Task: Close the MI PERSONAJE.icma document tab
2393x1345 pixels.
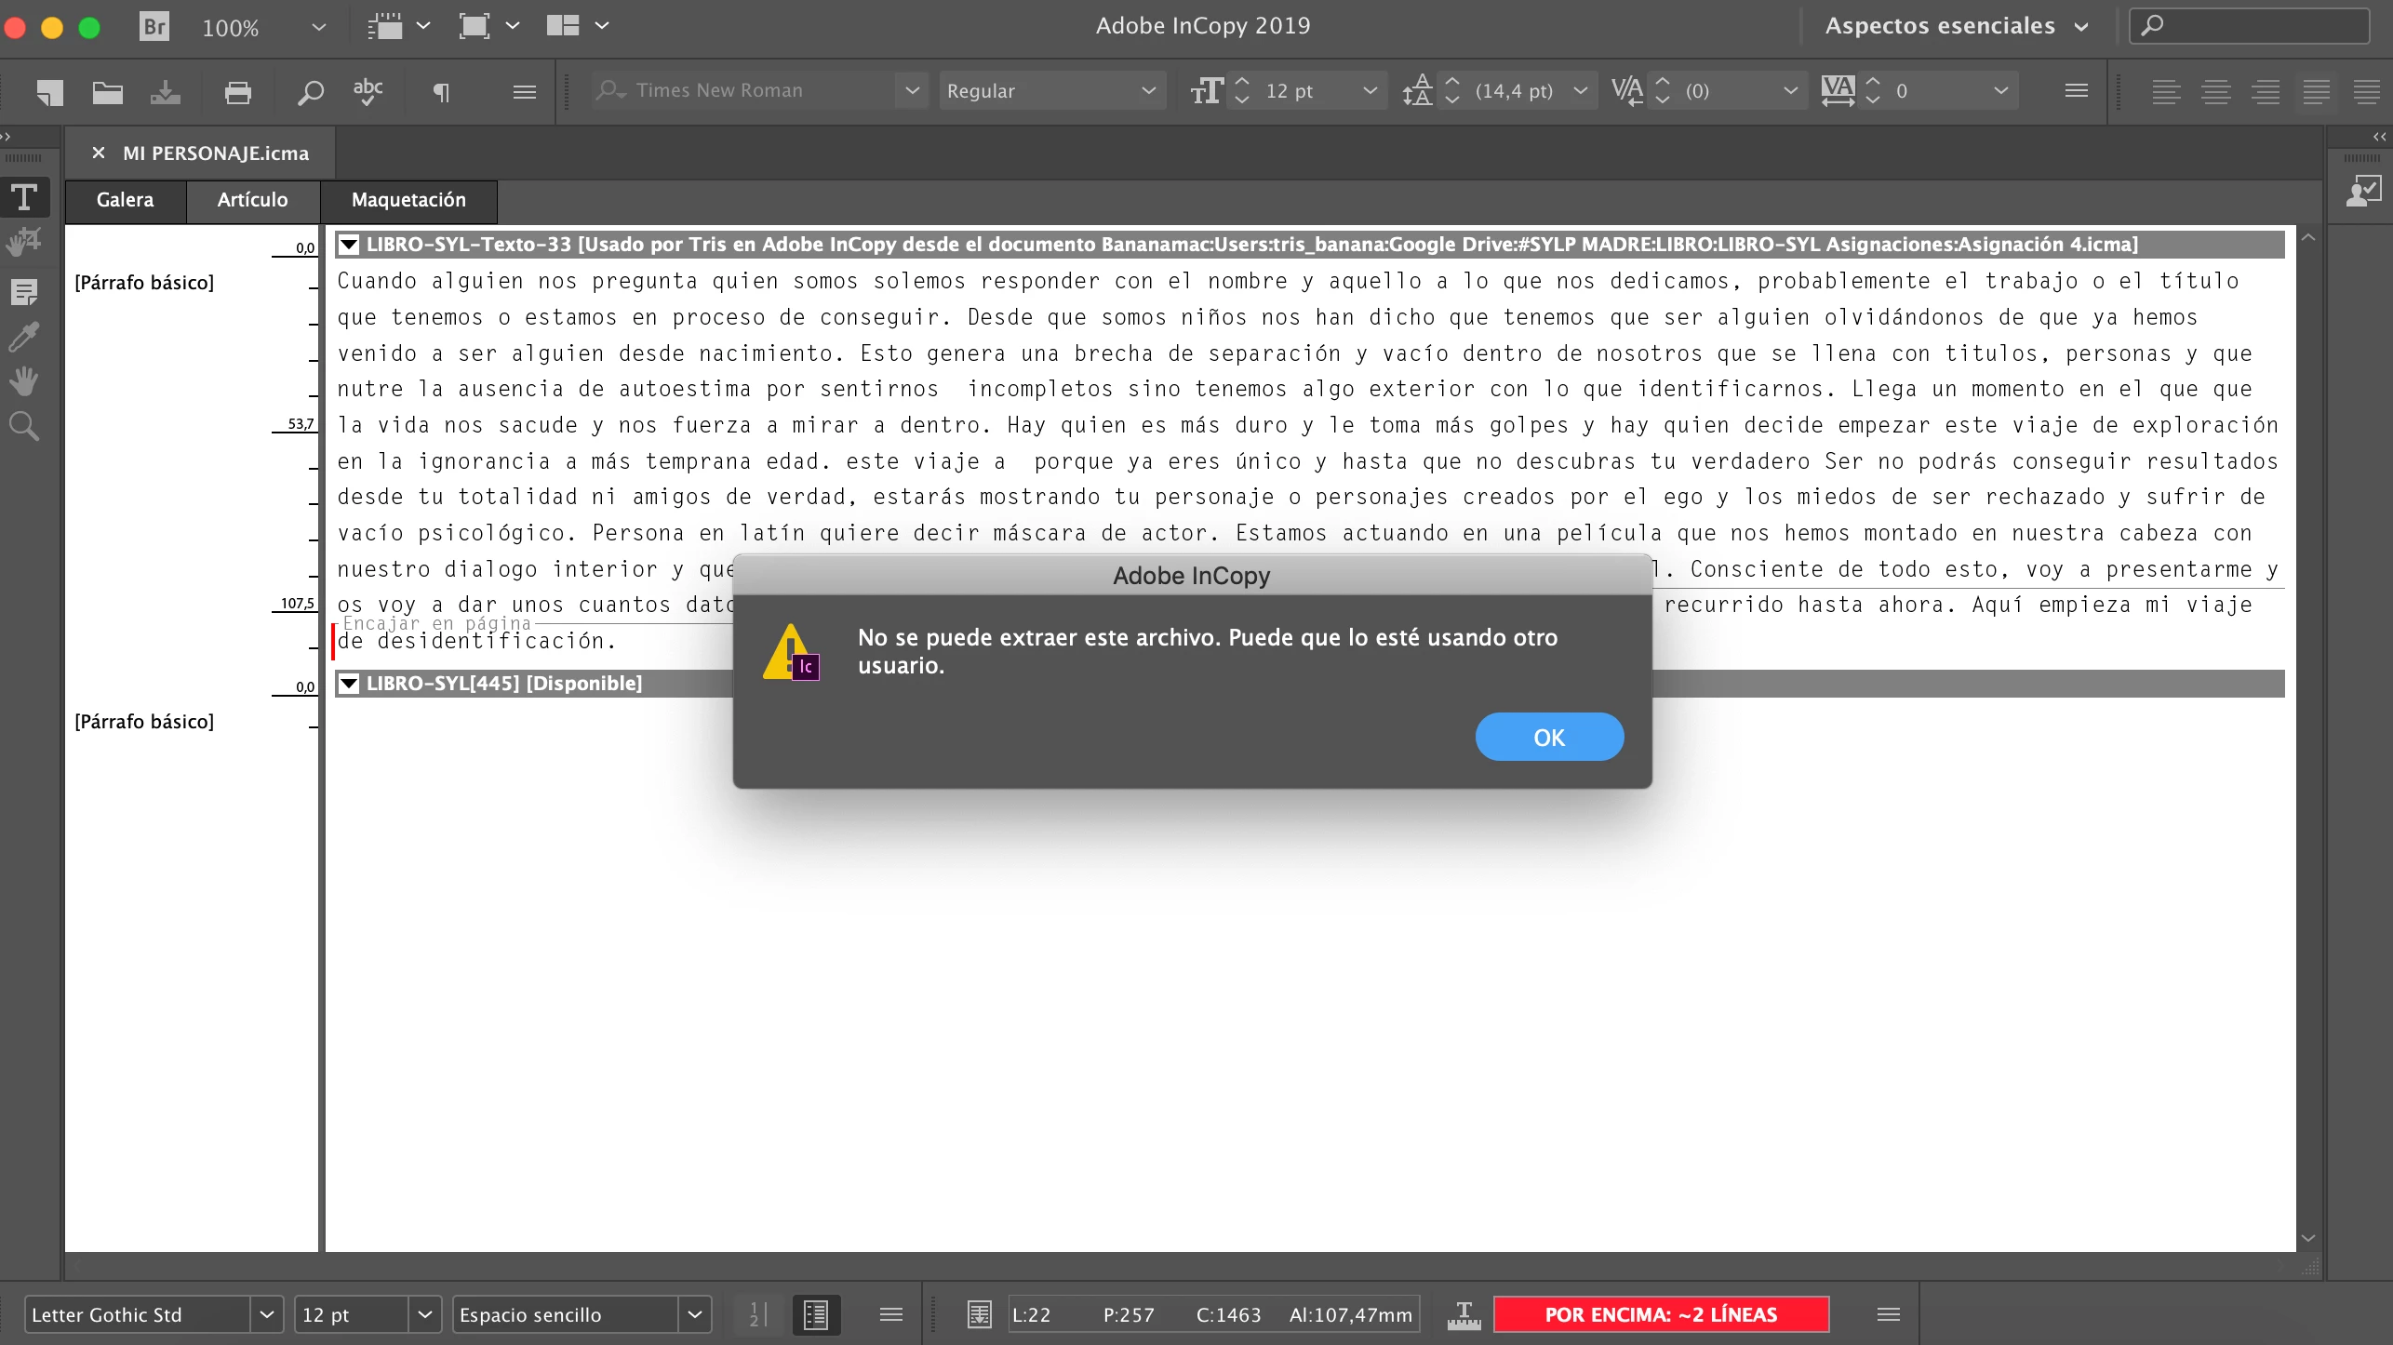Action: 99,153
